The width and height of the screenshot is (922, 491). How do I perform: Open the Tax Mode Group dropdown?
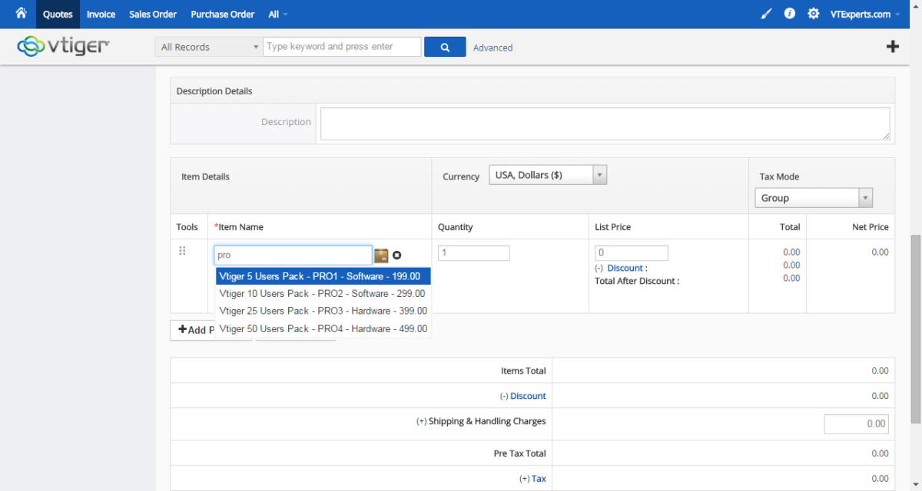(x=814, y=198)
